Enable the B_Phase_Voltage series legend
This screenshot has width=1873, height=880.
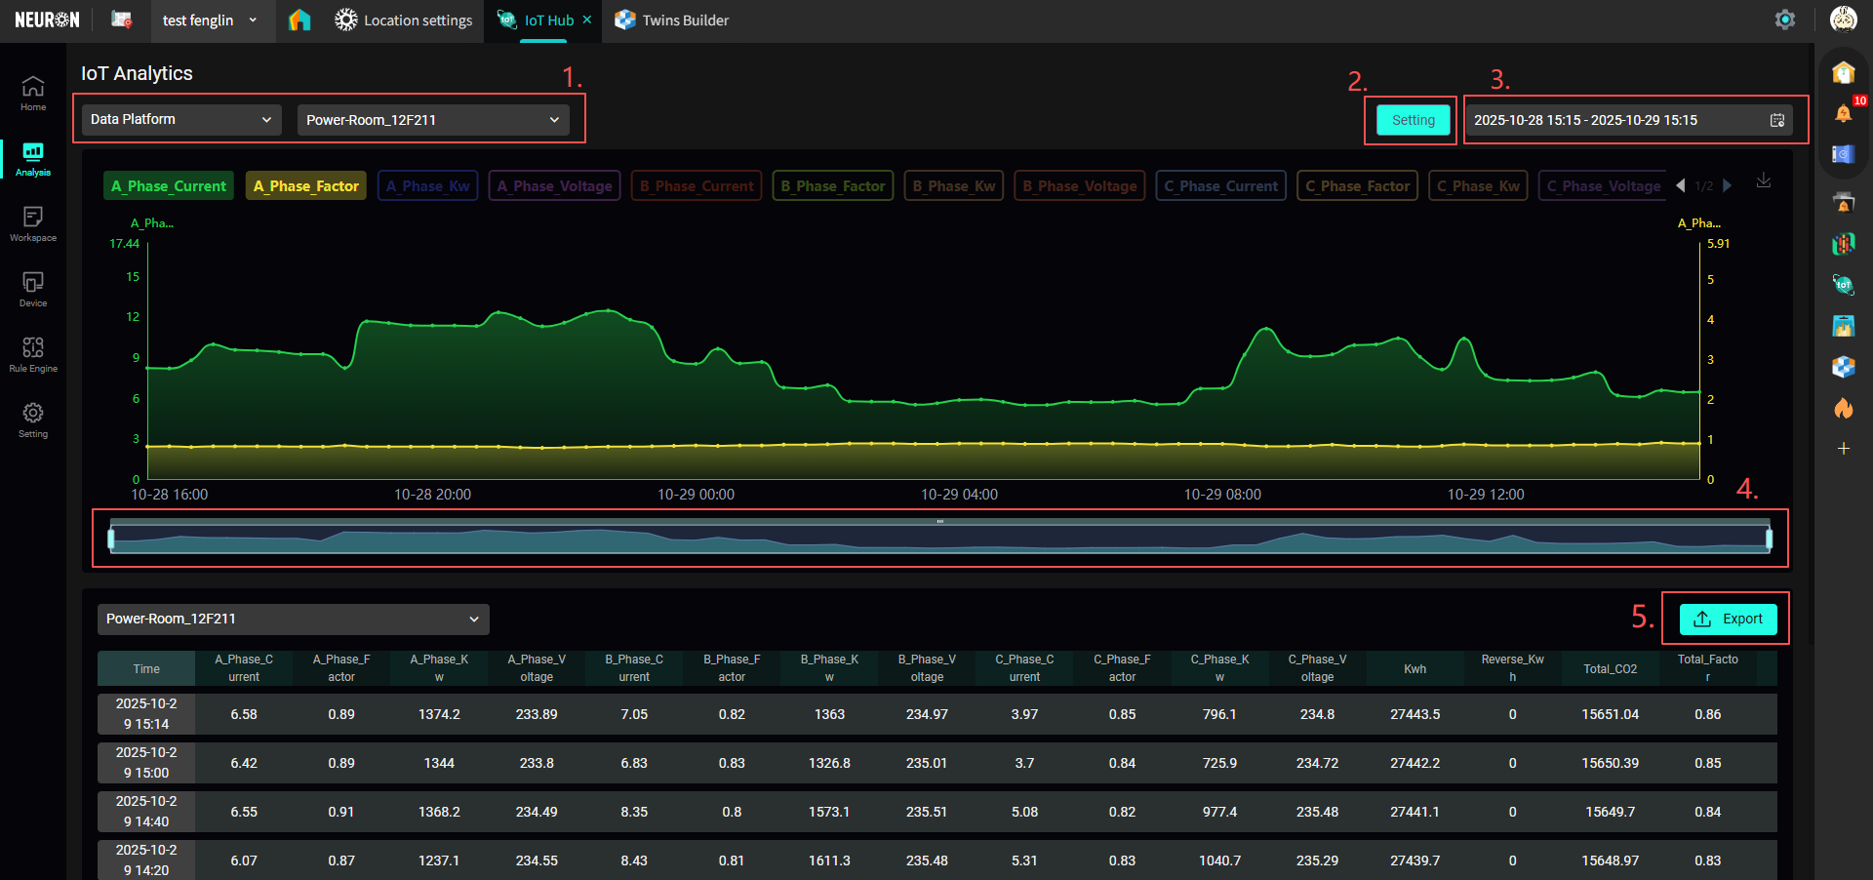[x=1079, y=186]
